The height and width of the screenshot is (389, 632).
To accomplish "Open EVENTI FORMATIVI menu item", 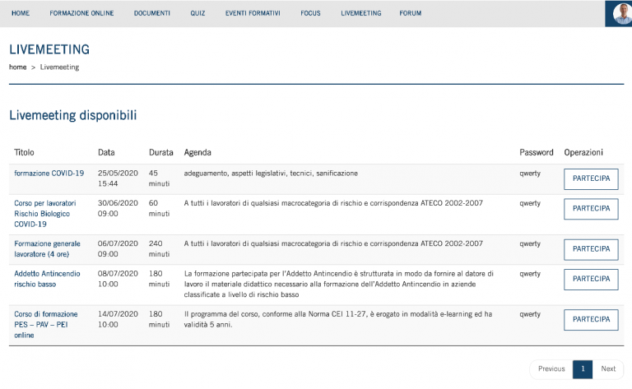I will pyautogui.click(x=253, y=13).
